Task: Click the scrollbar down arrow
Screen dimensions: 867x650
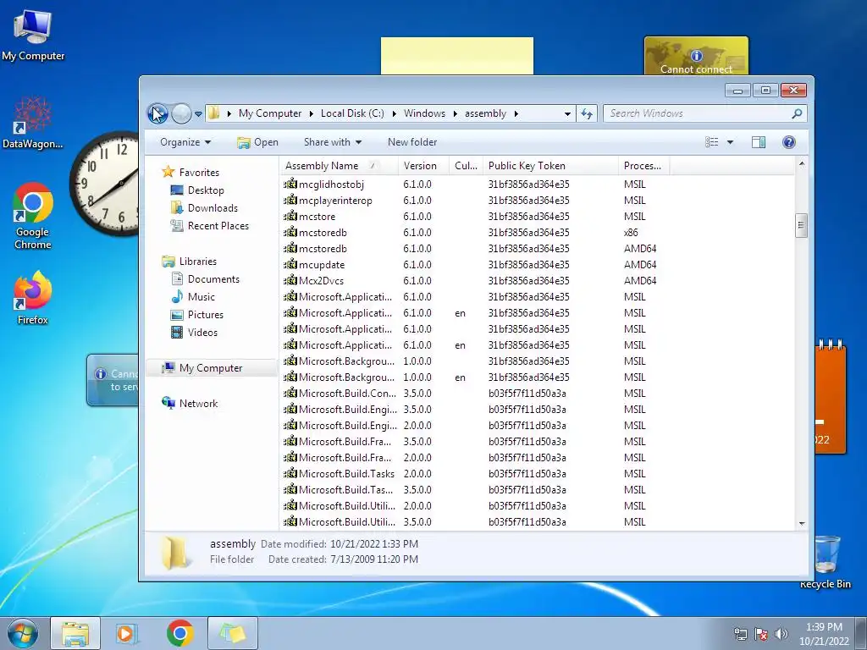Action: 802,523
